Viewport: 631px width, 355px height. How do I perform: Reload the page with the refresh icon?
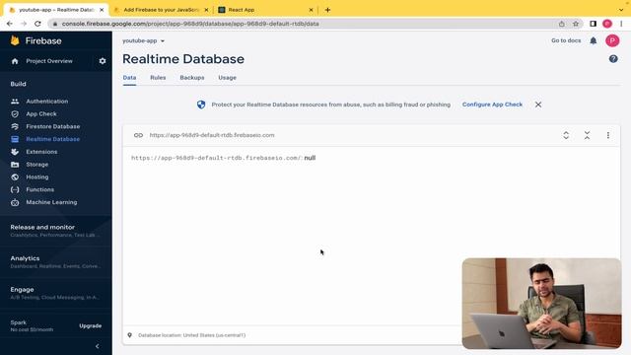click(37, 24)
